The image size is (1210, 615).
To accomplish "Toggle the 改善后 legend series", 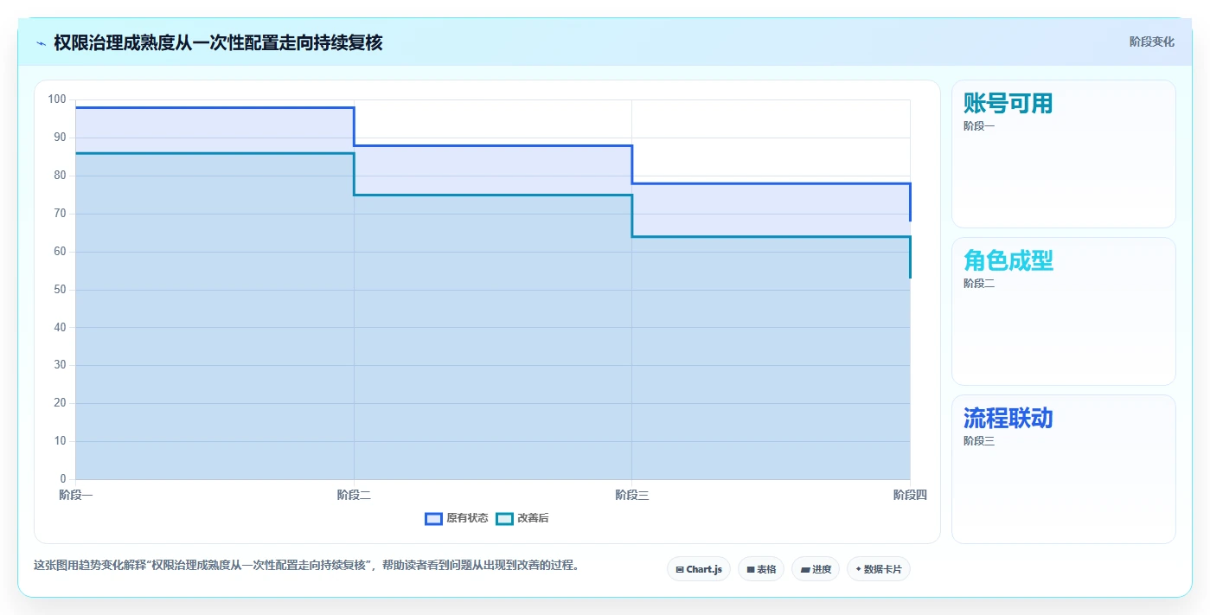I will tap(522, 518).
